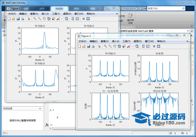Open 桌面(D) menu in Figure 1
Viewport: 196px width, 137px height.
tap(67, 14)
